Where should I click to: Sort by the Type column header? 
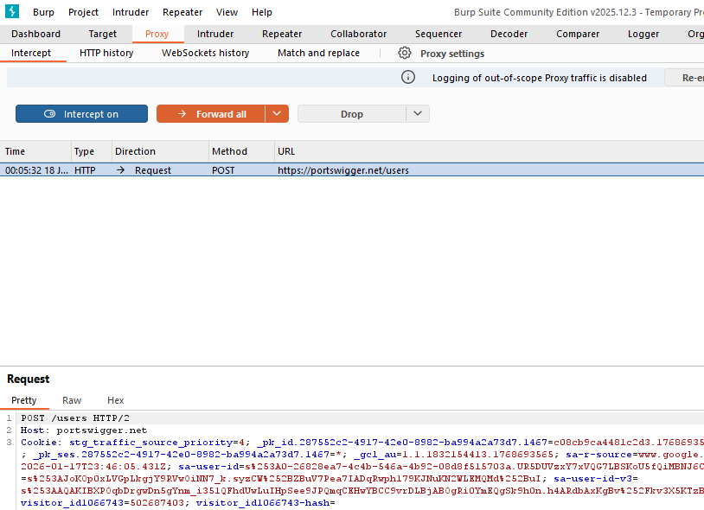(92, 151)
